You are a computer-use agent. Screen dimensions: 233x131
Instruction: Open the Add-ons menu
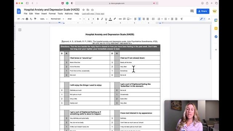[x=68, y=14]
